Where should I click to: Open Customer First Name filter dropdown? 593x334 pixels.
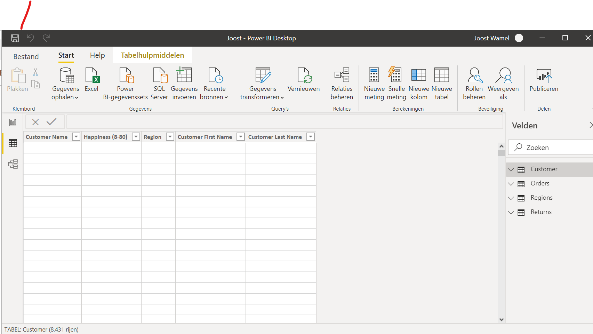241,137
